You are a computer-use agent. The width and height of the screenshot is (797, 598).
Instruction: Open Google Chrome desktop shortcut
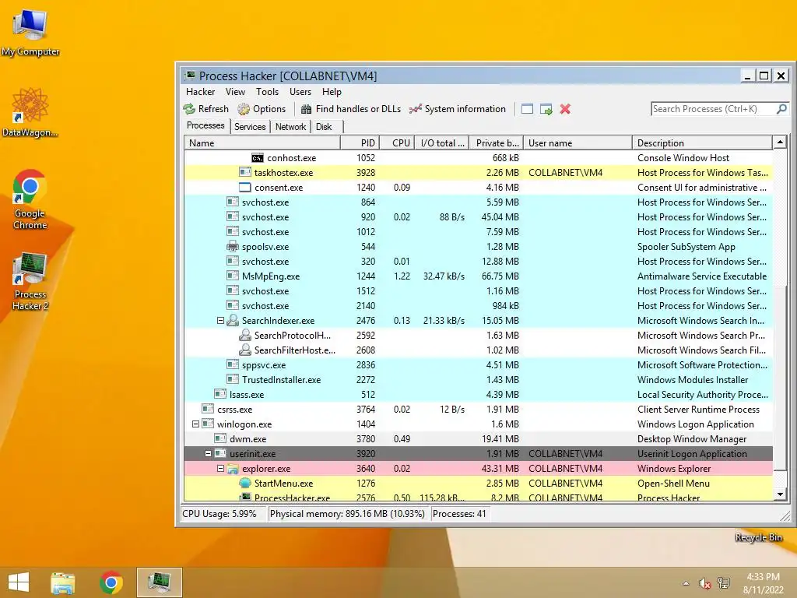pos(30,199)
